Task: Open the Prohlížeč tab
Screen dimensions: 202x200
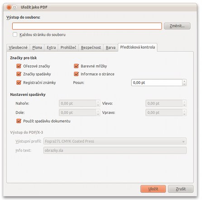Action: pos(68,47)
